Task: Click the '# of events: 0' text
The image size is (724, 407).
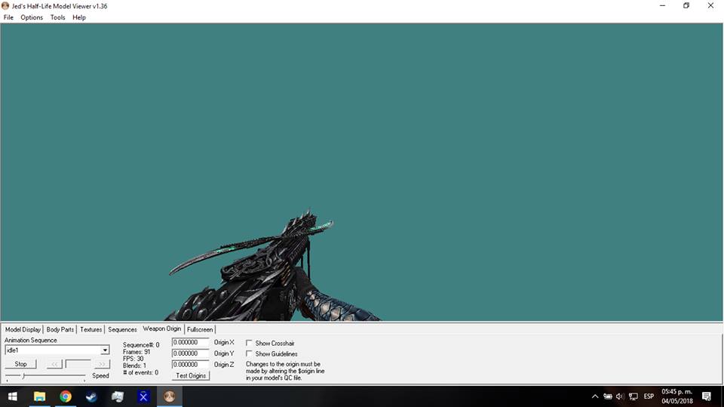Action: [x=141, y=372]
